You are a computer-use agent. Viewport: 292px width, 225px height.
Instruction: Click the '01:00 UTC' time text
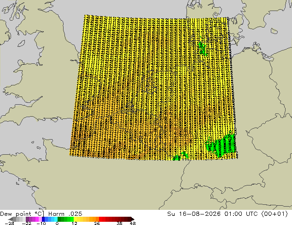click(x=241, y=214)
